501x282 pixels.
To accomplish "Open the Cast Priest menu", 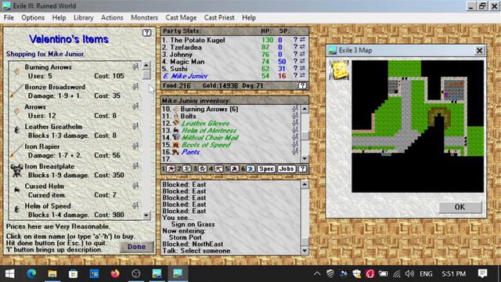I will coord(219,17).
